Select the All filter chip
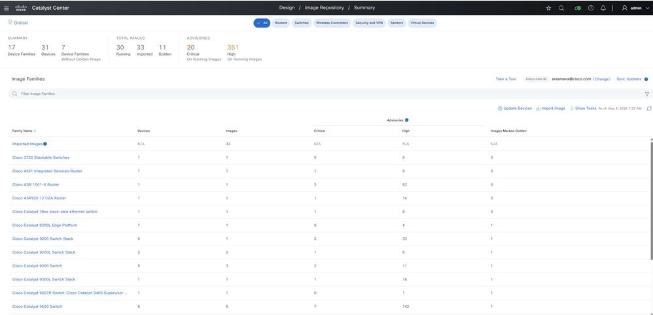The image size is (653, 315). point(262,23)
